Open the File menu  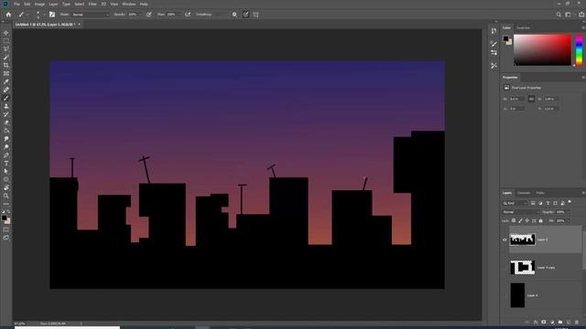coord(16,4)
